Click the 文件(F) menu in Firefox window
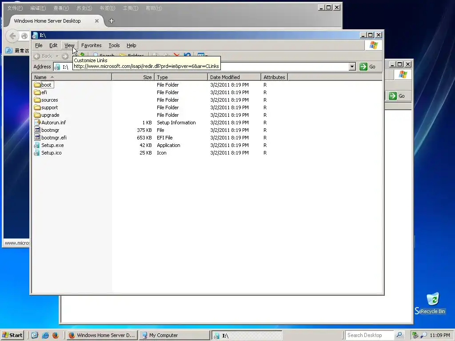Screen dimensions: 455x341 15,8
